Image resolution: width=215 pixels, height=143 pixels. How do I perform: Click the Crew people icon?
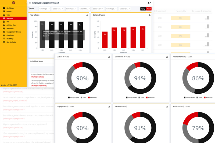click(4, 15)
